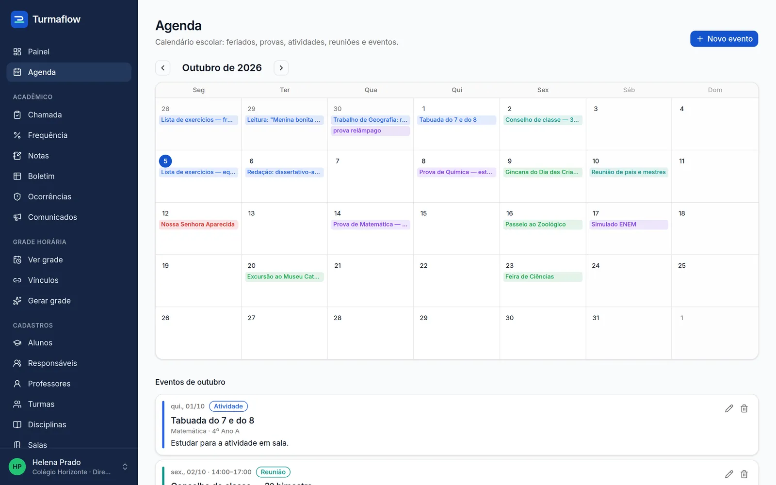Open the red Nossa Senhora Aparecida holiday event
The image size is (776, 485).
[198, 225]
